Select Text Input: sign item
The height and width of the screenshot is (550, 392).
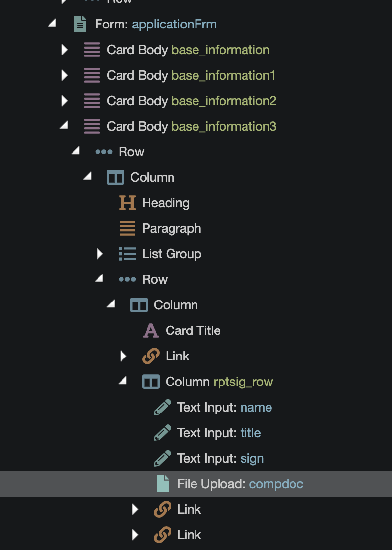tap(220, 458)
